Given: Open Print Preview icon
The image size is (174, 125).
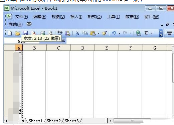Looking at the screenshot, I should 51,33.
